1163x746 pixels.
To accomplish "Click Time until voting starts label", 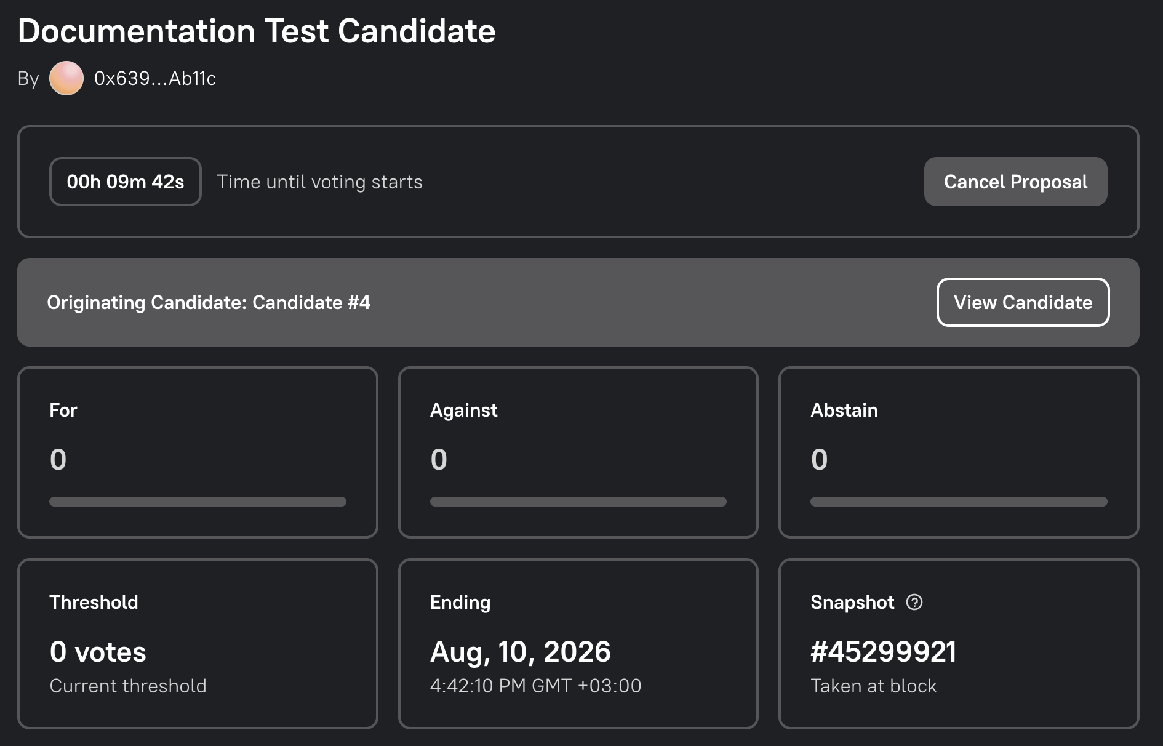I will coord(319,182).
